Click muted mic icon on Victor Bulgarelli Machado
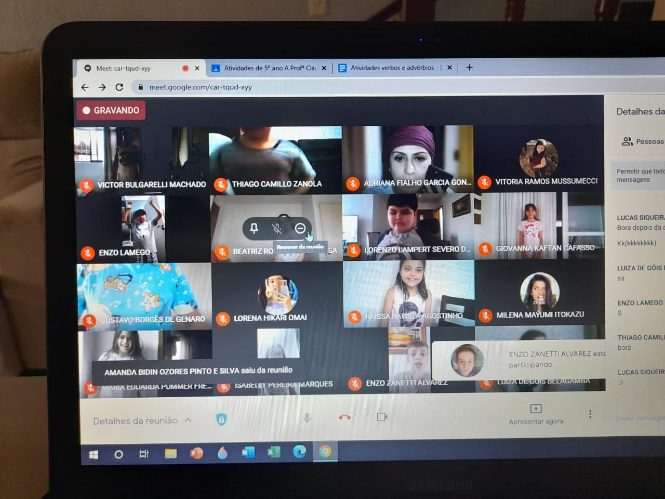 tap(87, 185)
